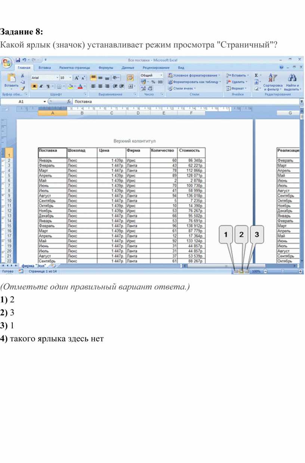The width and height of the screenshot is (305, 463).
Task: Click the Вставить cells button in Ячейки
Action: (x=237, y=75)
